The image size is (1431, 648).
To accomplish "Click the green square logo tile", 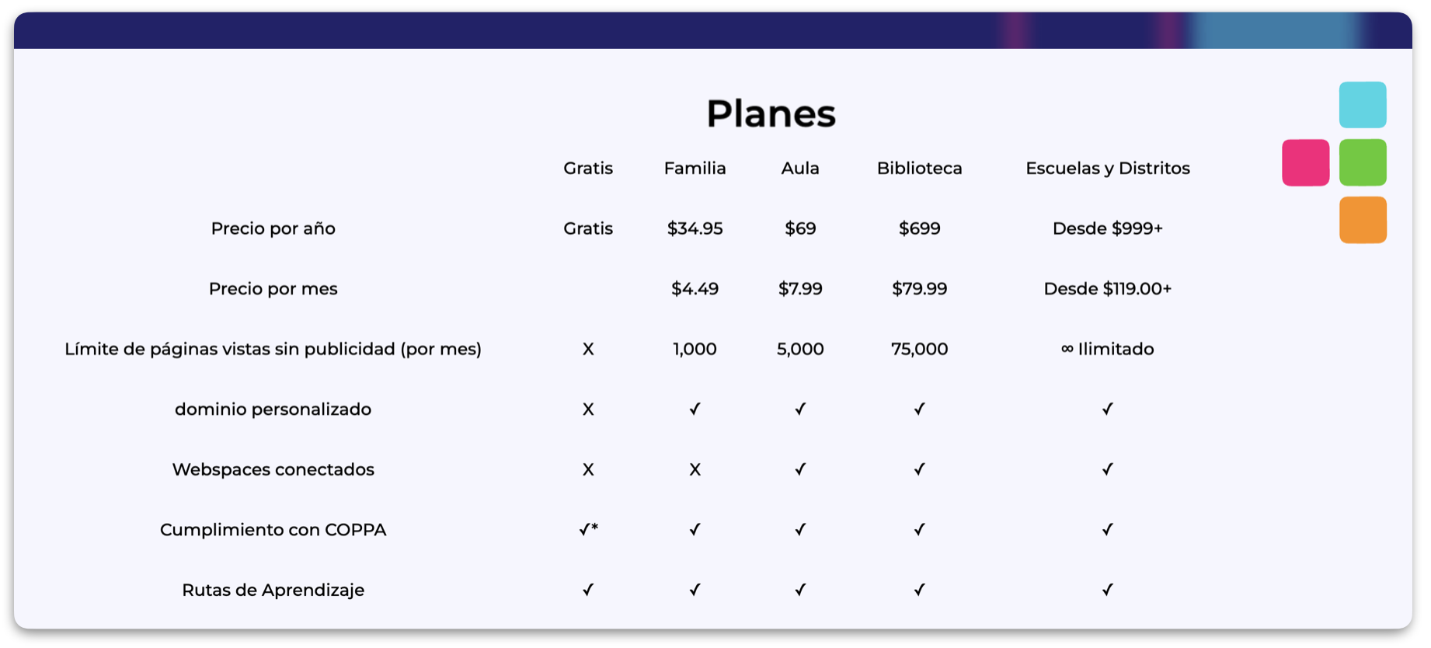I will tap(1362, 162).
